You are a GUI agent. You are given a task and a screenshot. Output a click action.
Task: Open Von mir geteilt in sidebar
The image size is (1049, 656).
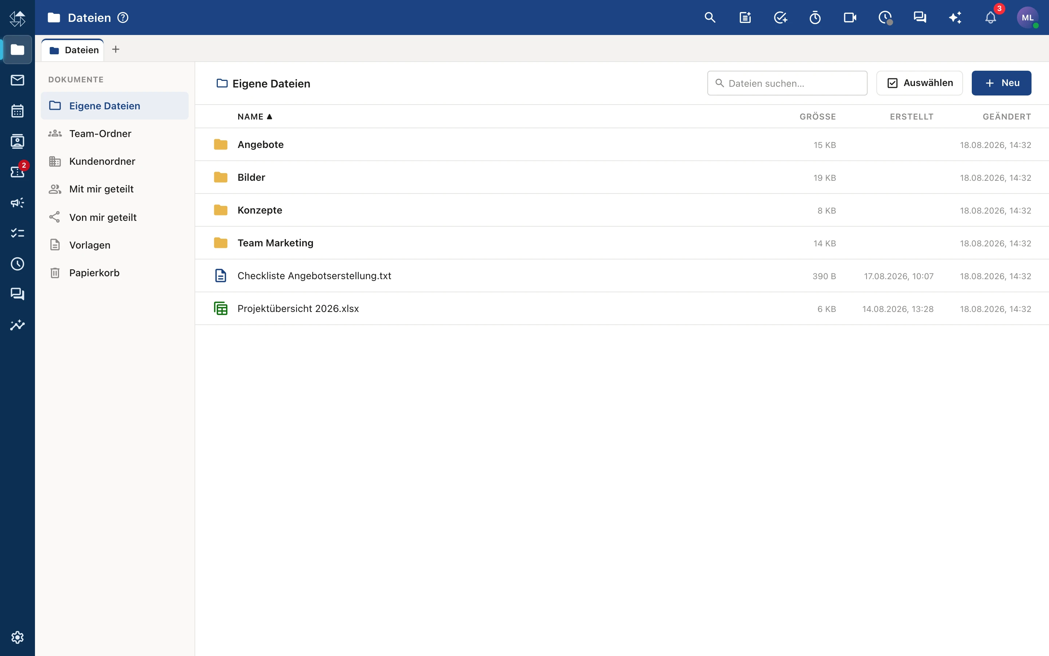tap(114, 217)
